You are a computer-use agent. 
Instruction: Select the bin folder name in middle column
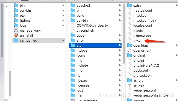pos(79,11)
